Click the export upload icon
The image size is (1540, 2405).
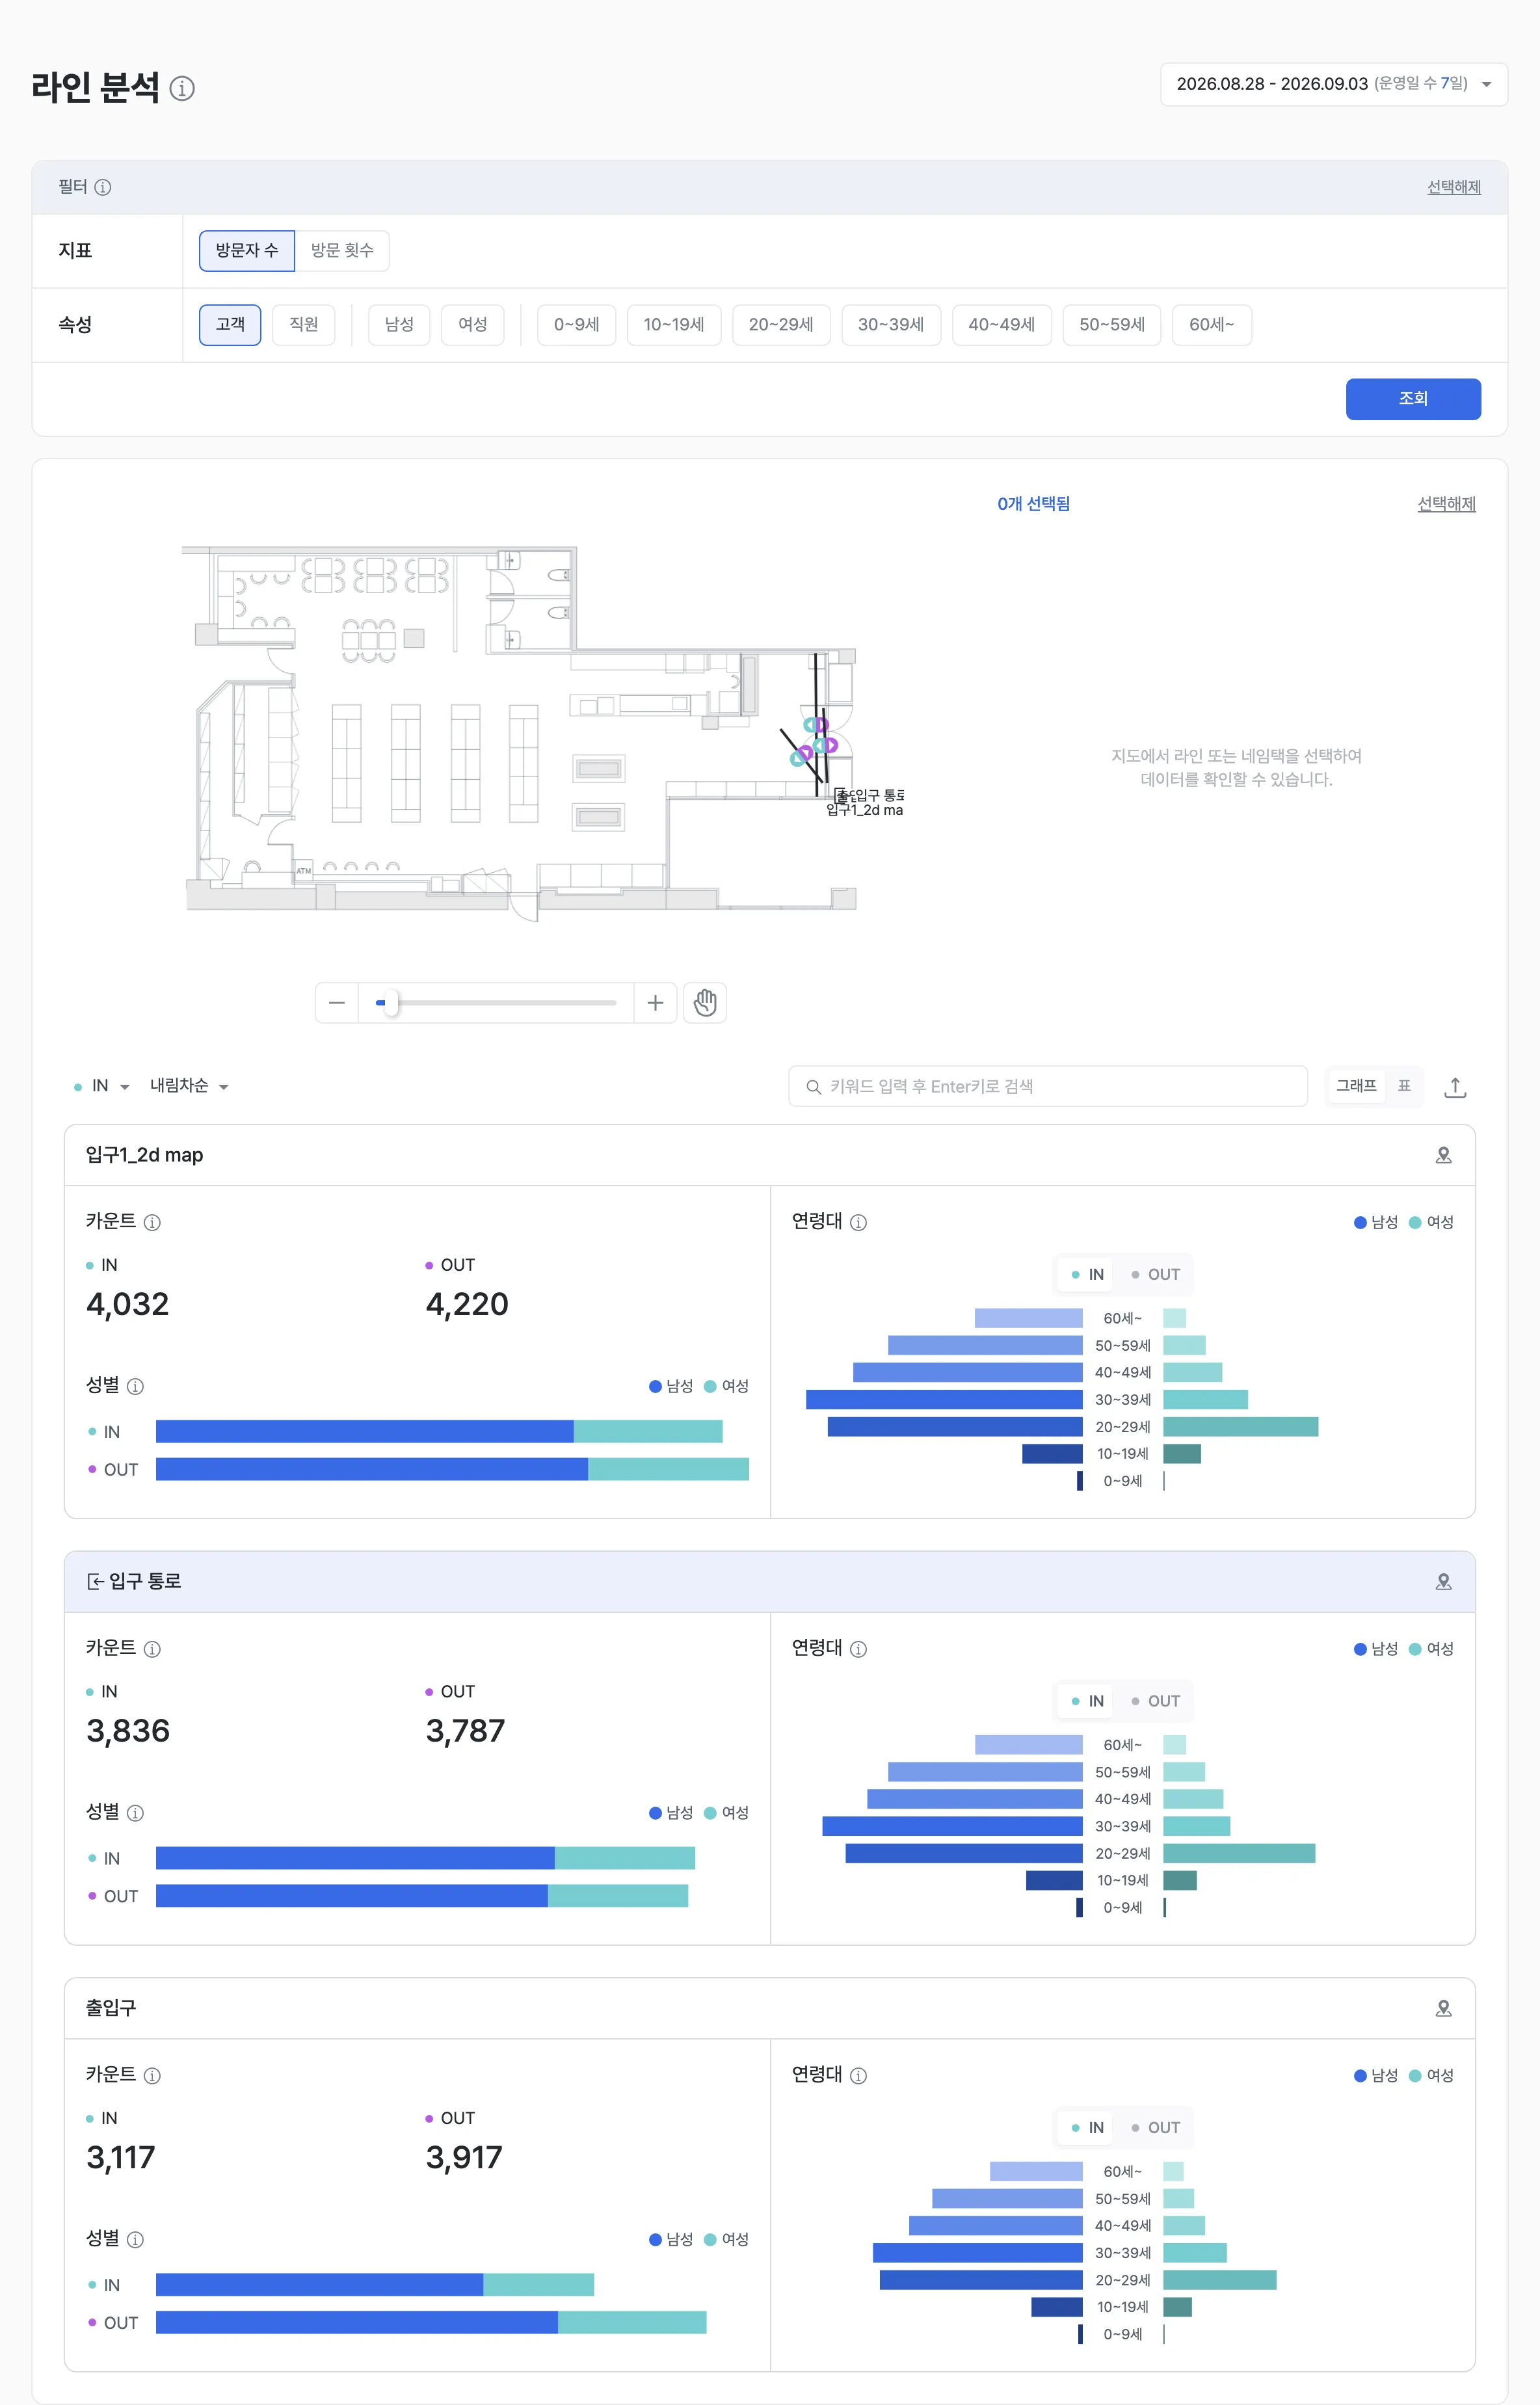(1455, 1087)
